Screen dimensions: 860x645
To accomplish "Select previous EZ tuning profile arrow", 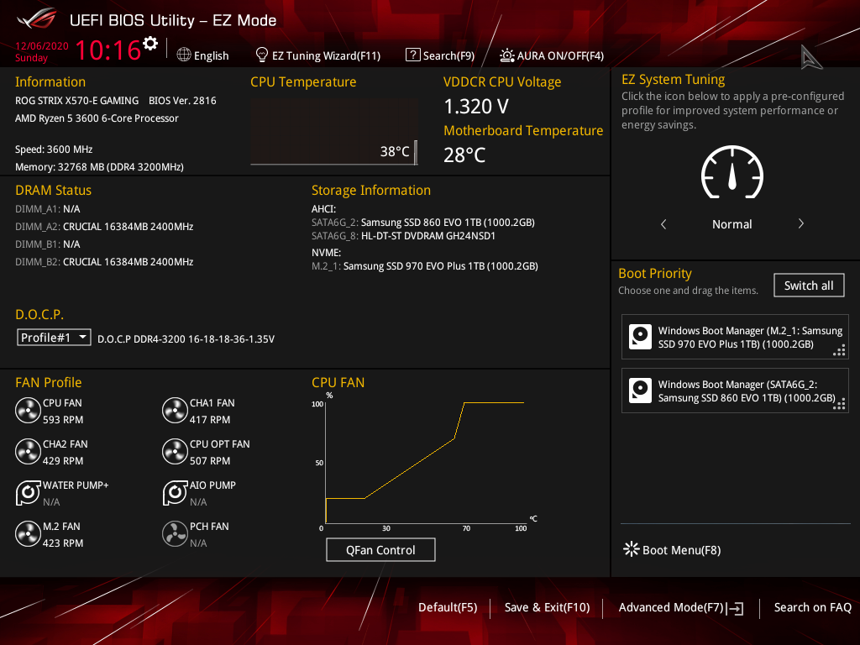I will point(663,223).
